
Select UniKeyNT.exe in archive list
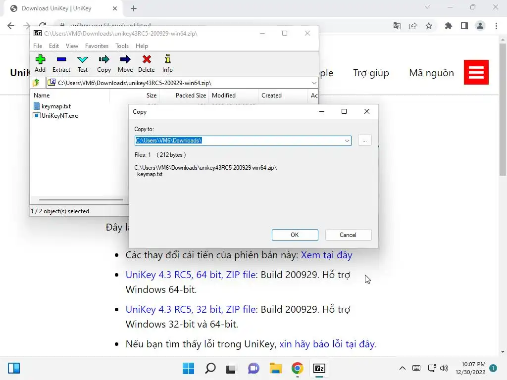(55, 116)
